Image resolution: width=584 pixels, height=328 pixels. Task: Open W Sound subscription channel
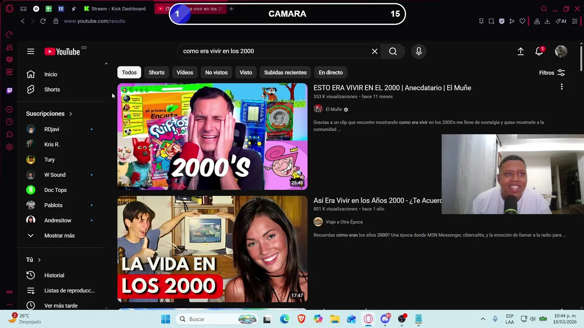[x=62, y=175]
